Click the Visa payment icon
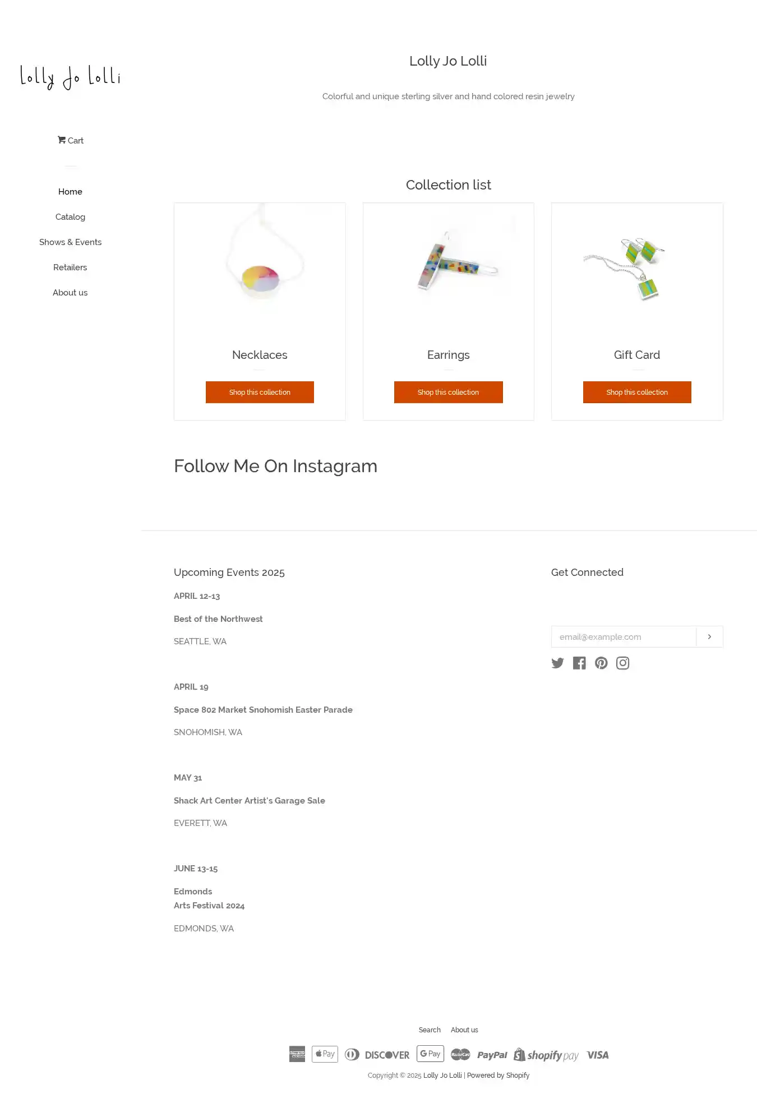Screen dimensions: 757x1117 [597, 1055]
